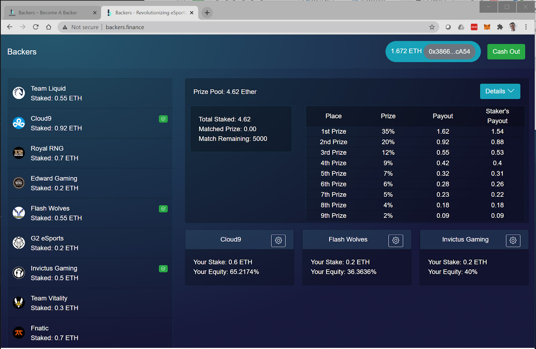Image resolution: width=536 pixels, height=349 pixels.
Task: Click the Staker's Payout column header
Action: coord(497,116)
